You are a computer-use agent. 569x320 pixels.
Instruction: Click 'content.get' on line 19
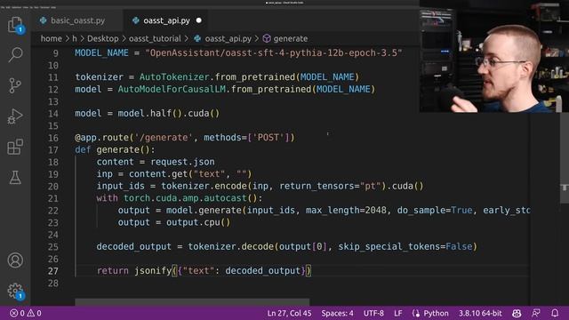click(158, 174)
